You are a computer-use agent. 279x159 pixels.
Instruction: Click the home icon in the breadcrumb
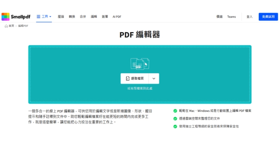[6, 26]
